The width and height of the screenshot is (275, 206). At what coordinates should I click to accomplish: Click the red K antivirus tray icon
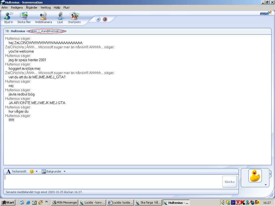tap(243, 203)
